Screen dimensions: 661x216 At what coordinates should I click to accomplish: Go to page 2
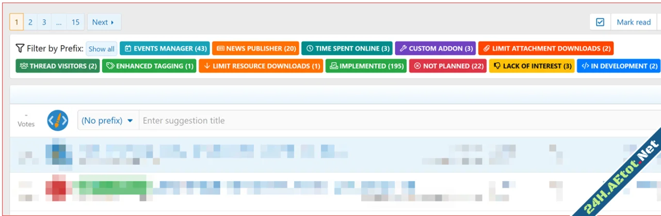point(30,22)
